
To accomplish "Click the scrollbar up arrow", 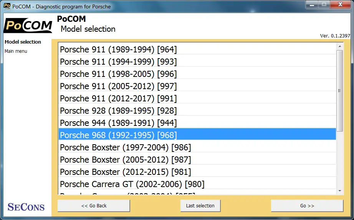I will tap(340, 46).
